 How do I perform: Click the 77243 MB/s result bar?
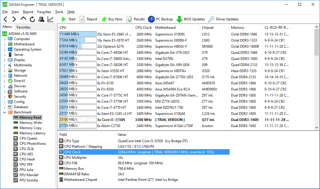(78, 40)
